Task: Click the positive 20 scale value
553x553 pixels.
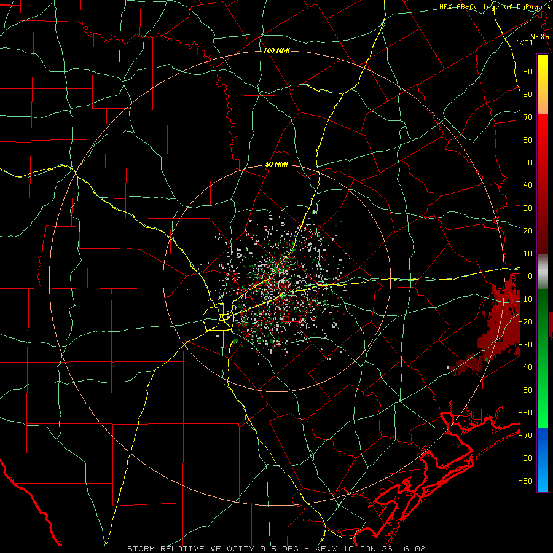Action: [528, 231]
